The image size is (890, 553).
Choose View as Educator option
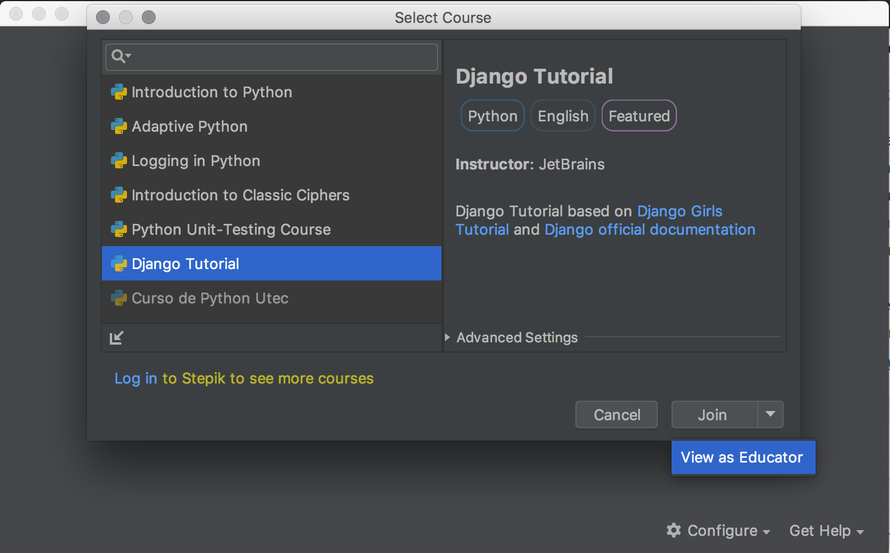click(x=743, y=457)
